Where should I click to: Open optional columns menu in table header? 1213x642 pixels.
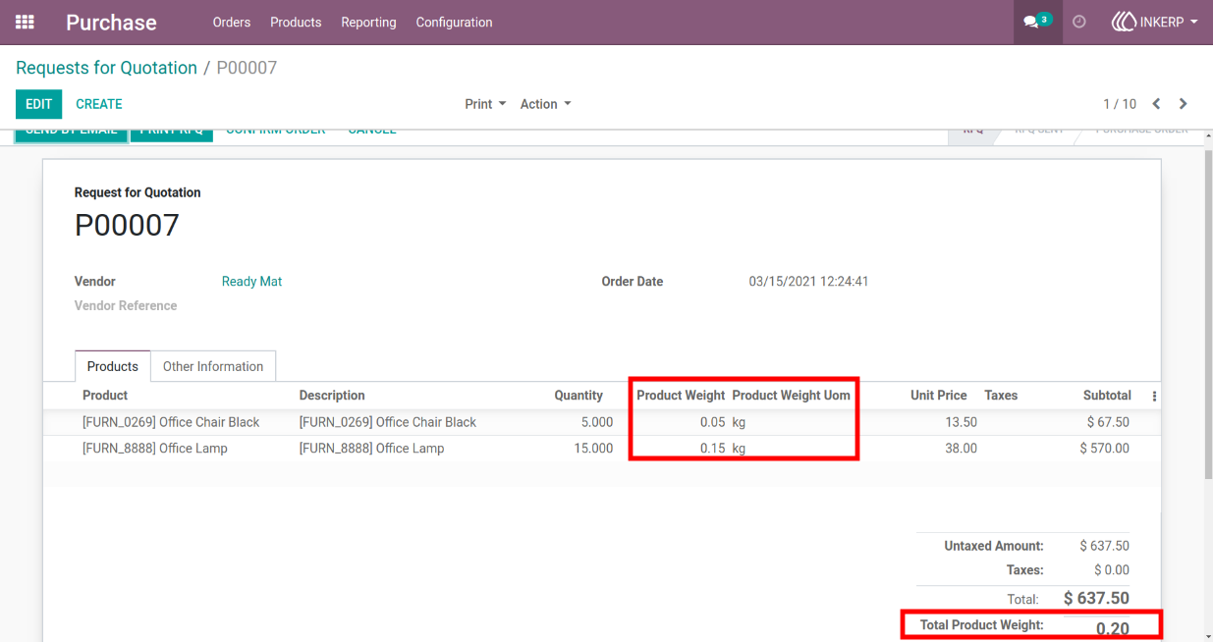click(1154, 397)
